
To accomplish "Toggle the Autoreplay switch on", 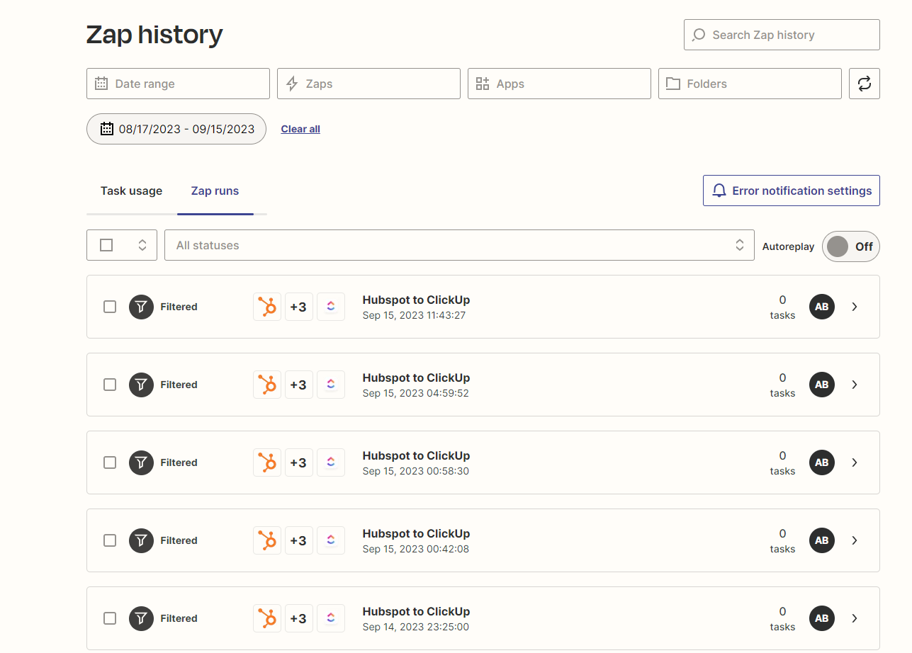I will [851, 246].
